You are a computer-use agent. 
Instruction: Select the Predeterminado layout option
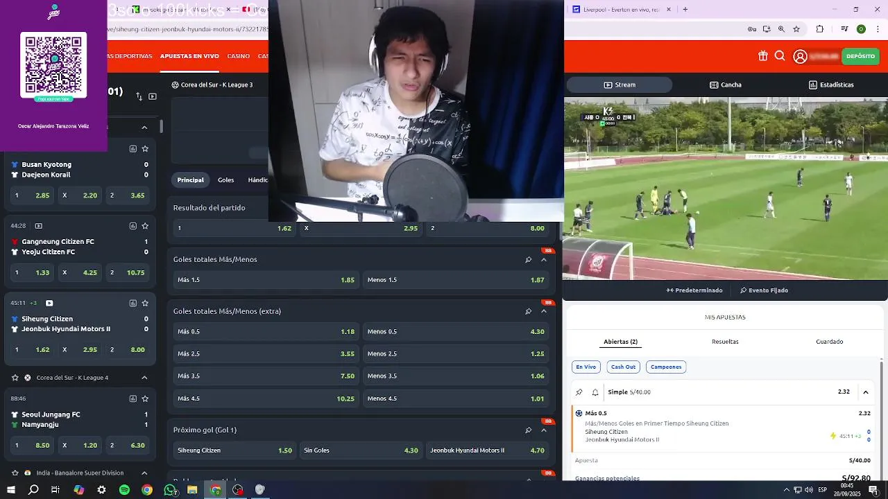click(694, 290)
